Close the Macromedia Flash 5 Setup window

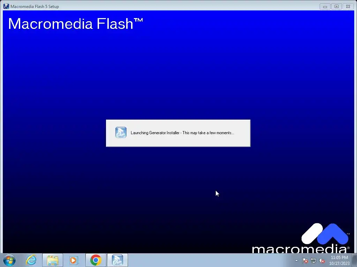(x=348, y=7)
